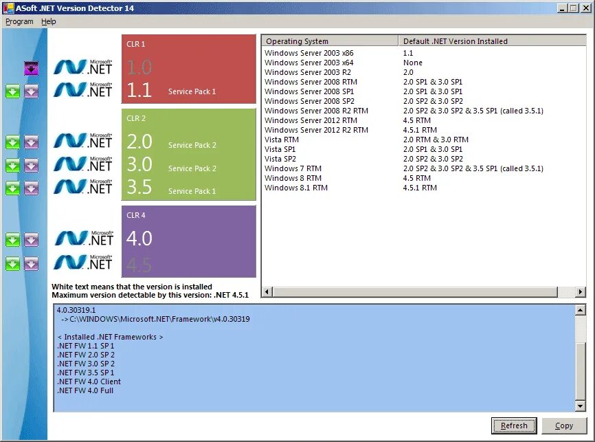Click the Copy button
The image size is (595, 442).
[x=564, y=426]
